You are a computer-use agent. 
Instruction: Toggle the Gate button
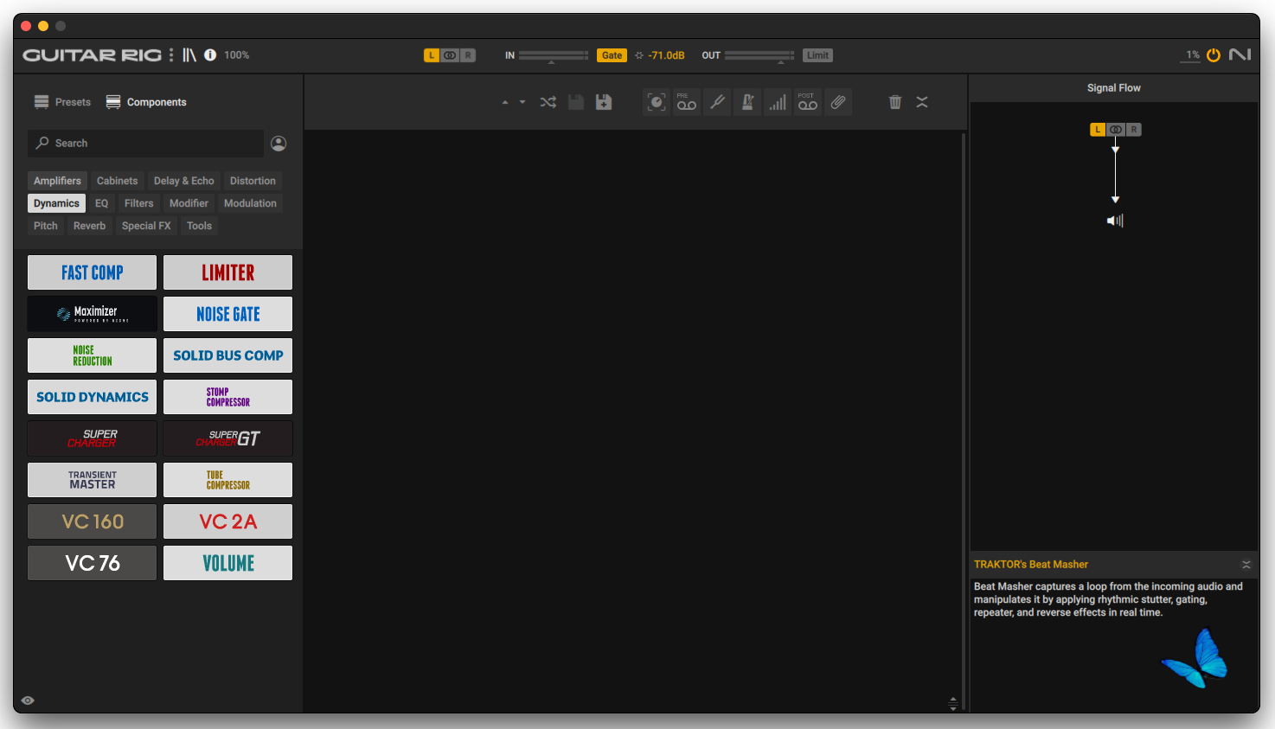click(x=612, y=55)
